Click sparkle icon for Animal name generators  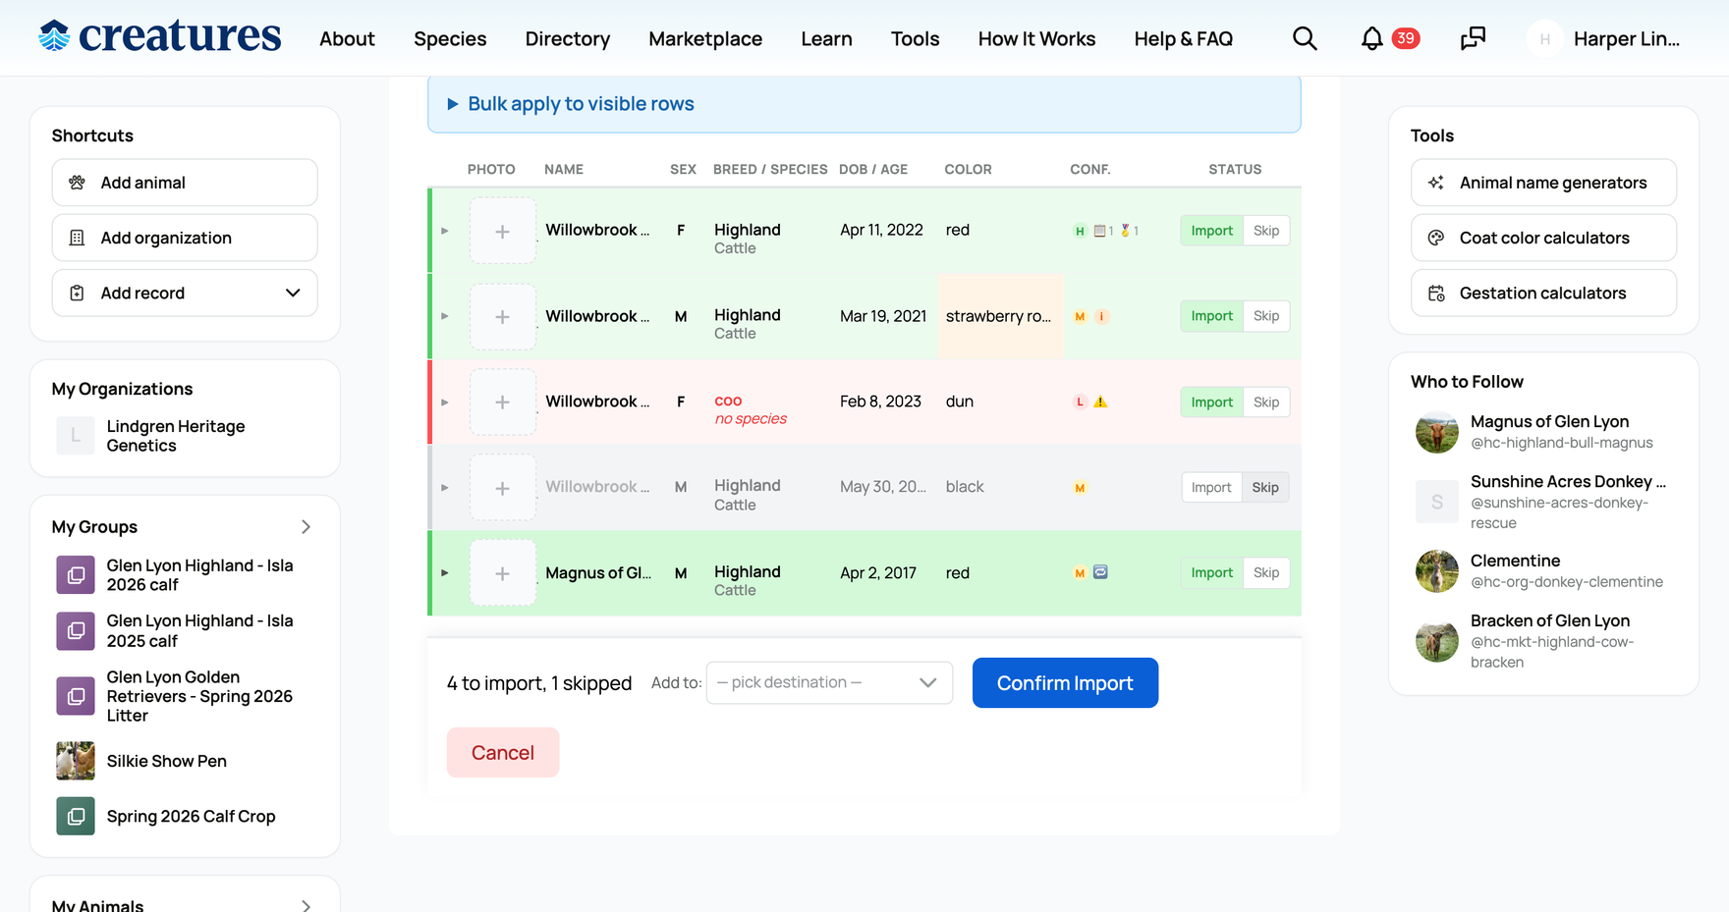click(x=1436, y=183)
